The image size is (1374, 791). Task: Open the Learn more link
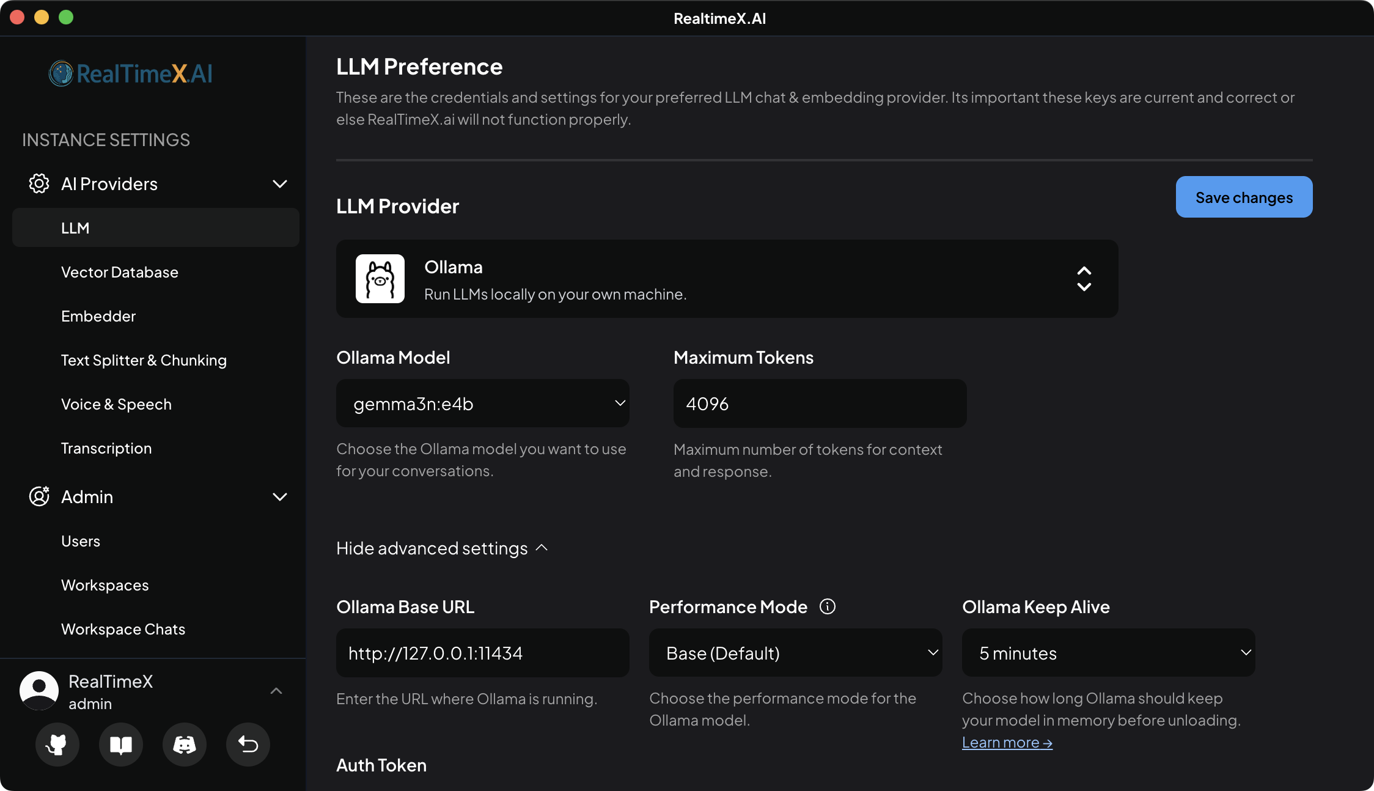[x=1006, y=741]
